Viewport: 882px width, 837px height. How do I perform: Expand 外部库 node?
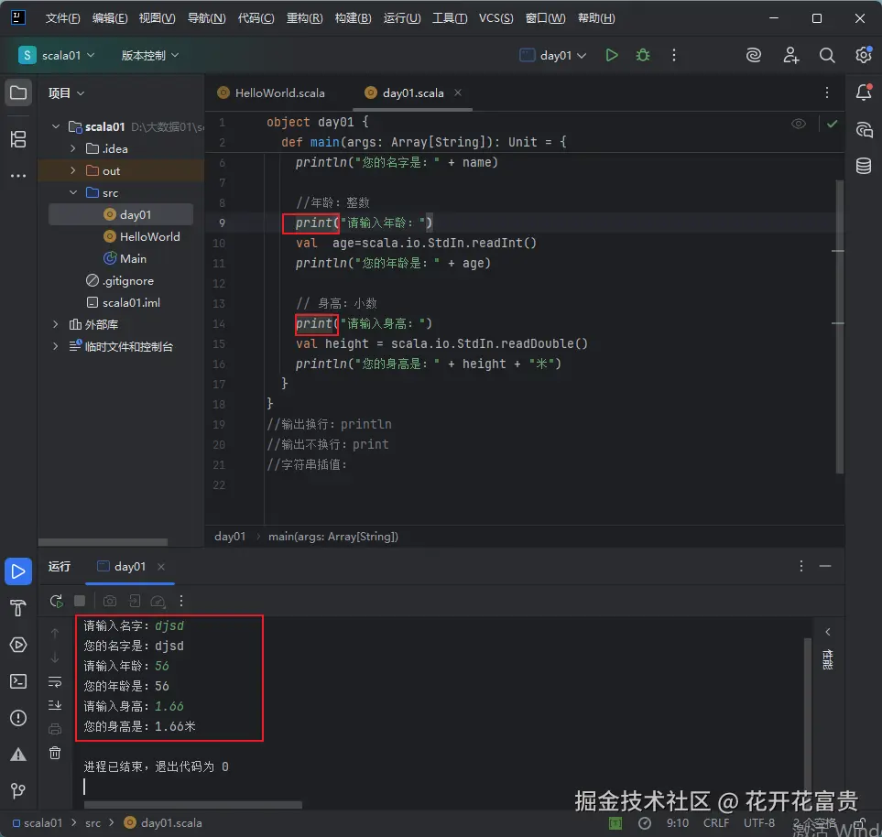56,324
